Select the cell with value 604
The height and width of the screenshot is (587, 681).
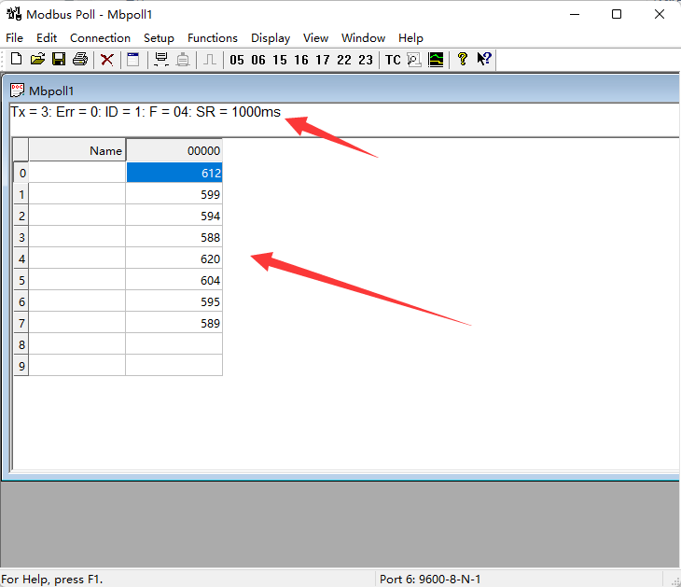[174, 280]
